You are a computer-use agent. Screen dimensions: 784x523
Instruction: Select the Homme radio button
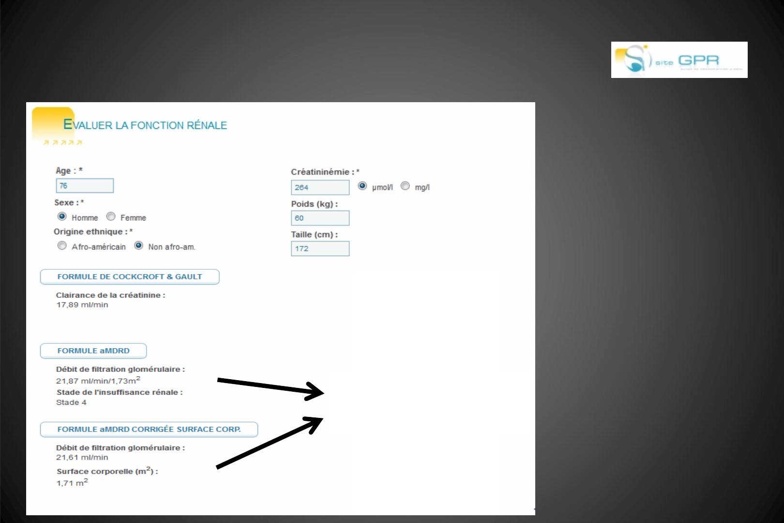pos(62,216)
